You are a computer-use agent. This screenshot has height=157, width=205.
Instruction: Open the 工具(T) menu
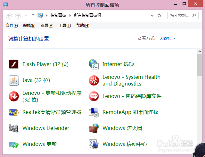pos(65,26)
